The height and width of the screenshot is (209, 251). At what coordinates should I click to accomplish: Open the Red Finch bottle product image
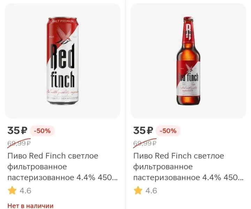click(188, 61)
